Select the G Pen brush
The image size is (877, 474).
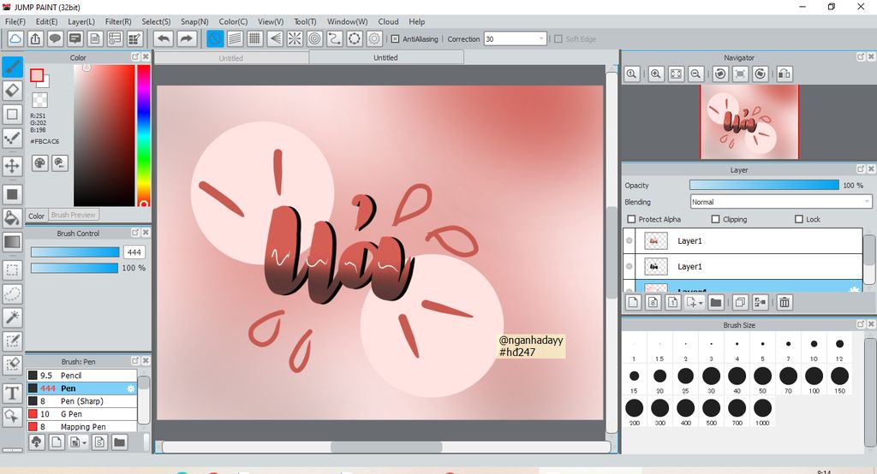click(82, 414)
